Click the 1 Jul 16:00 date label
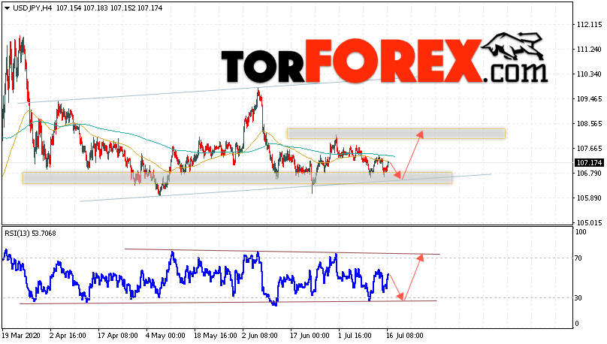607x344 pixels. tap(355, 336)
